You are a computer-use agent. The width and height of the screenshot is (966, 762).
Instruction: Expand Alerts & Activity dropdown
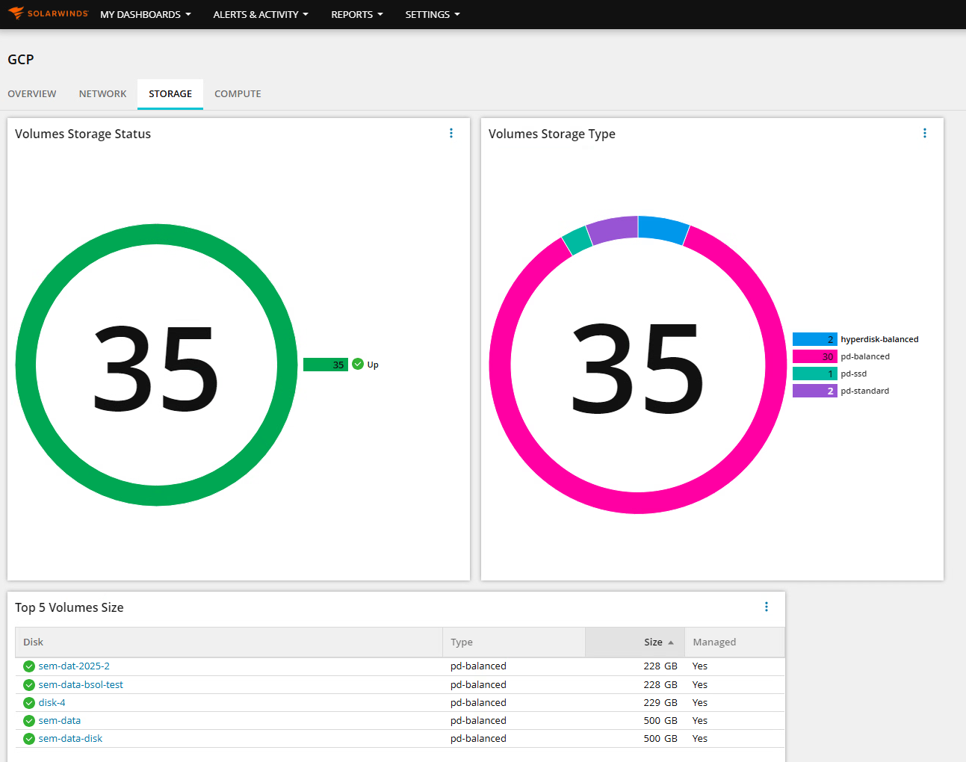coord(261,14)
